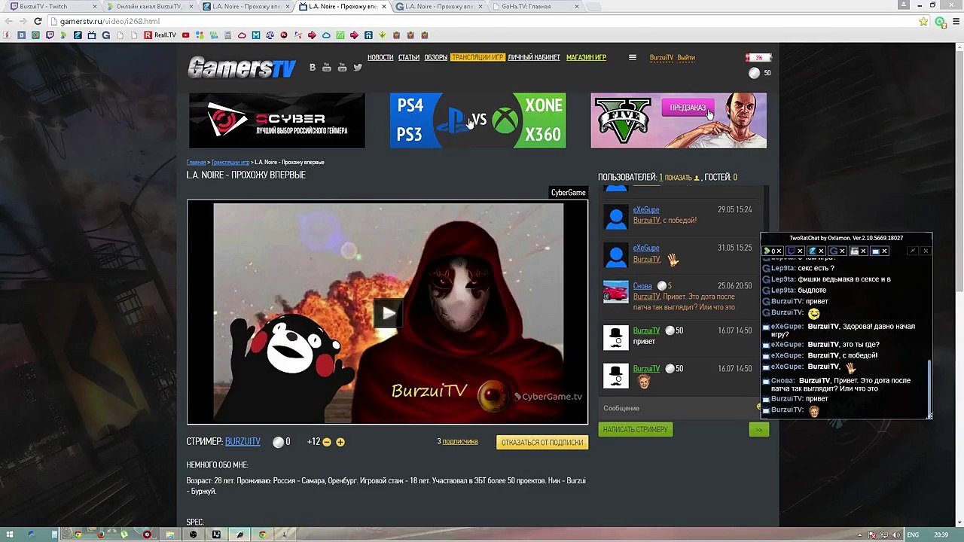Open the Cyber banner advertisement

click(x=276, y=120)
